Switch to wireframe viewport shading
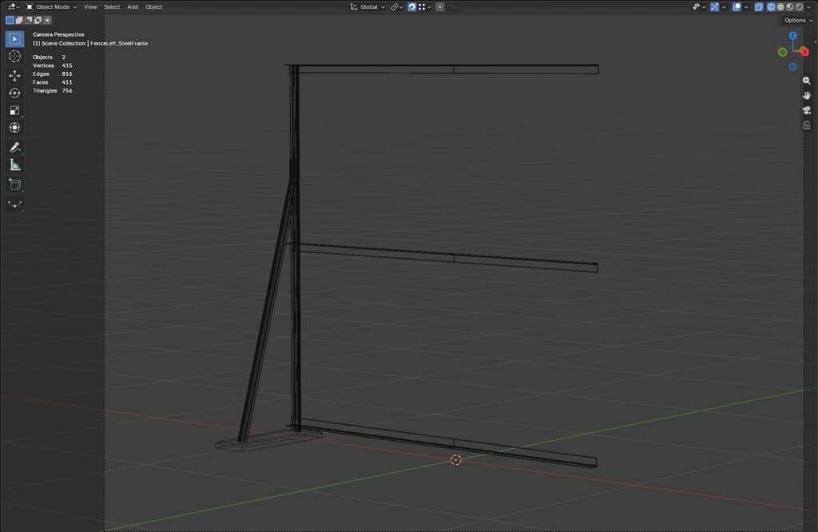This screenshot has width=818, height=532. pyautogui.click(x=771, y=6)
